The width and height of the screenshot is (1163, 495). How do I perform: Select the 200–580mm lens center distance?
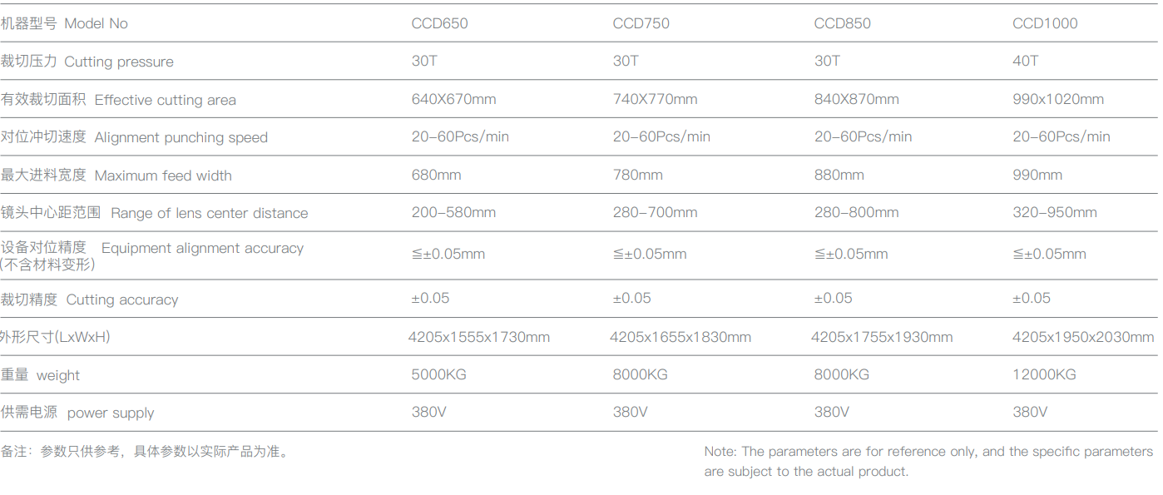(453, 212)
